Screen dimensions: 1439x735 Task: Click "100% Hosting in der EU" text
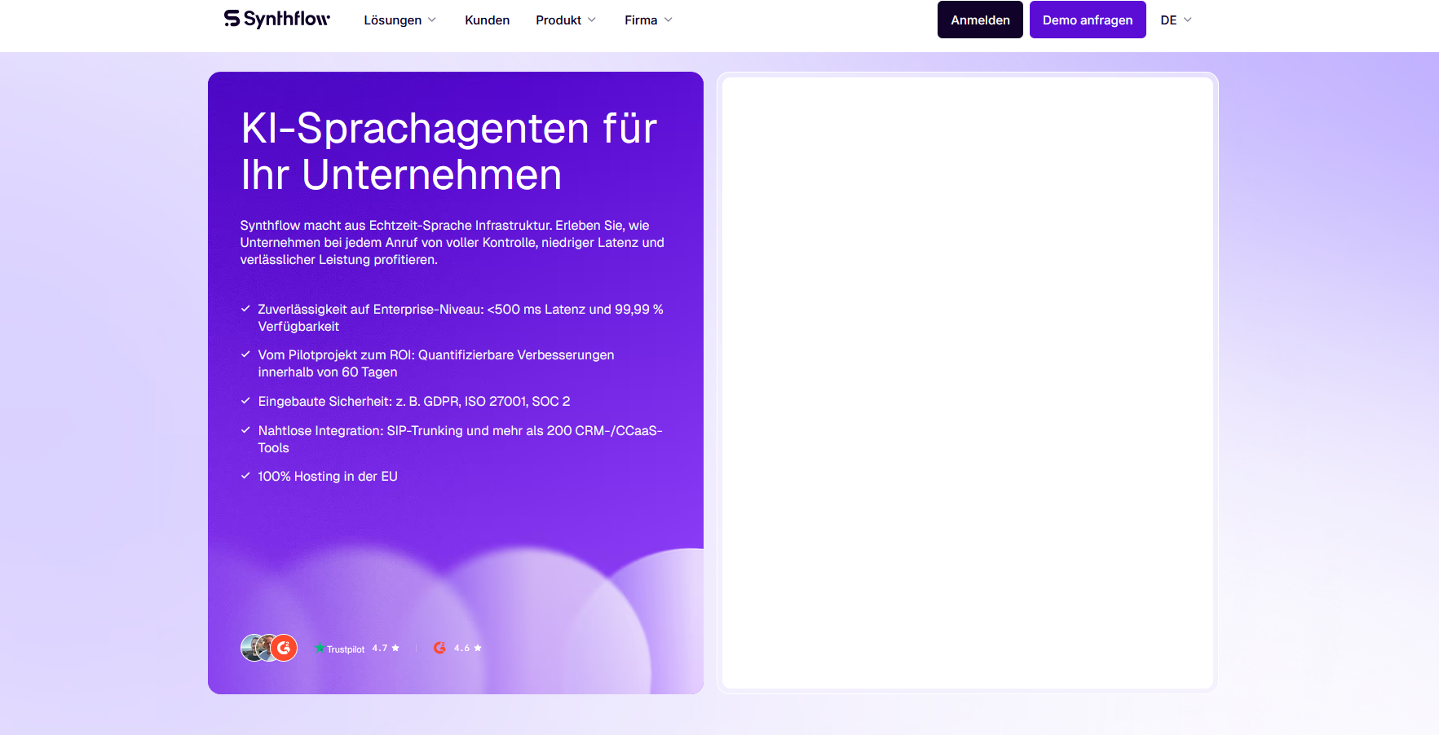tap(328, 477)
